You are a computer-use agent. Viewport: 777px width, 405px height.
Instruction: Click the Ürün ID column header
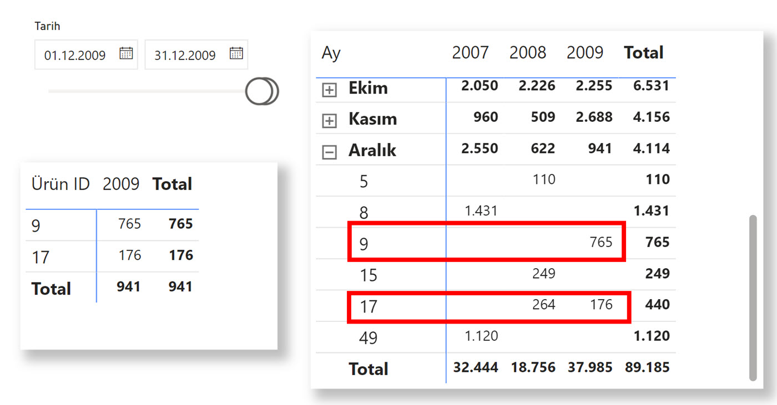[60, 184]
